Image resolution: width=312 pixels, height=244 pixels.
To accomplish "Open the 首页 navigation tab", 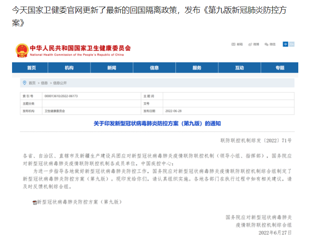I will pos(32,68).
